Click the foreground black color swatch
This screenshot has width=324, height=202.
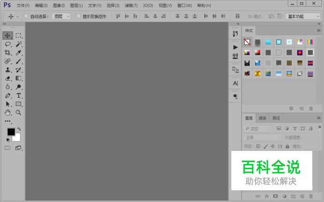coord(11,132)
